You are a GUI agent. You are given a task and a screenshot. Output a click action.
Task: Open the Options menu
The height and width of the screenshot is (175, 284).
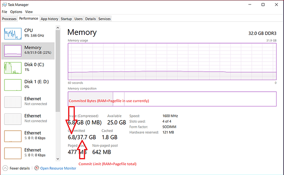click(16, 12)
